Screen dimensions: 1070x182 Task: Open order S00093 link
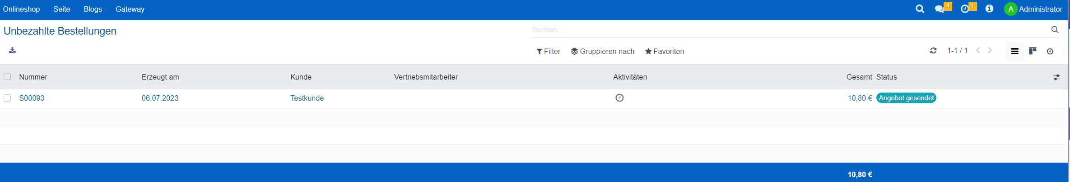32,98
